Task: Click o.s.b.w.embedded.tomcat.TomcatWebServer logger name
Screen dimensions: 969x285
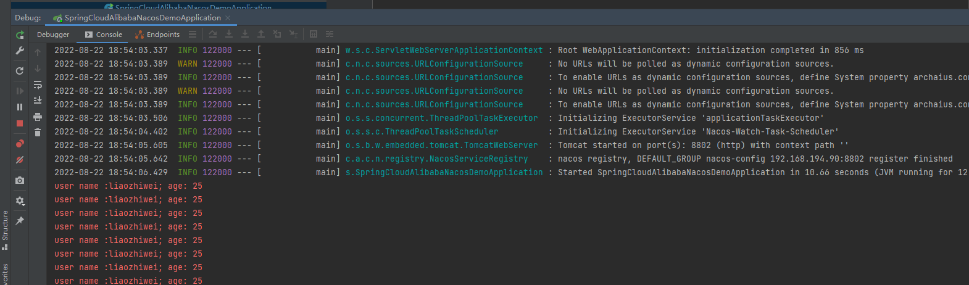Action: (x=441, y=145)
